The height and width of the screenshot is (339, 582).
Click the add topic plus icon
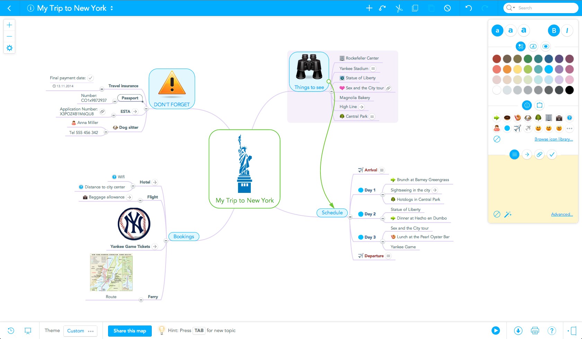click(369, 8)
